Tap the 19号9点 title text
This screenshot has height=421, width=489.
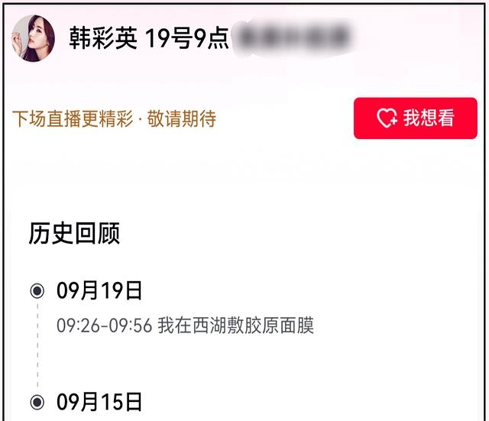(x=187, y=38)
